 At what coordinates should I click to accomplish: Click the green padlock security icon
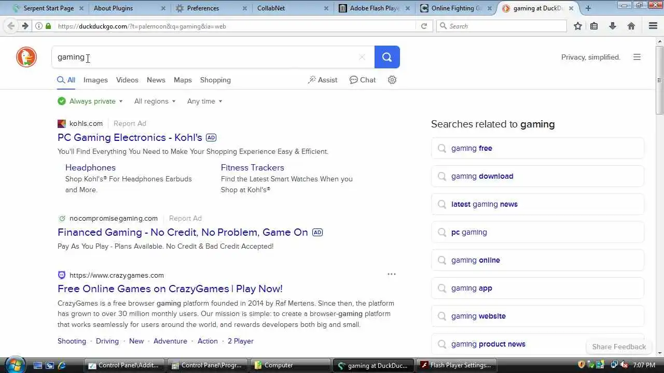(x=48, y=26)
